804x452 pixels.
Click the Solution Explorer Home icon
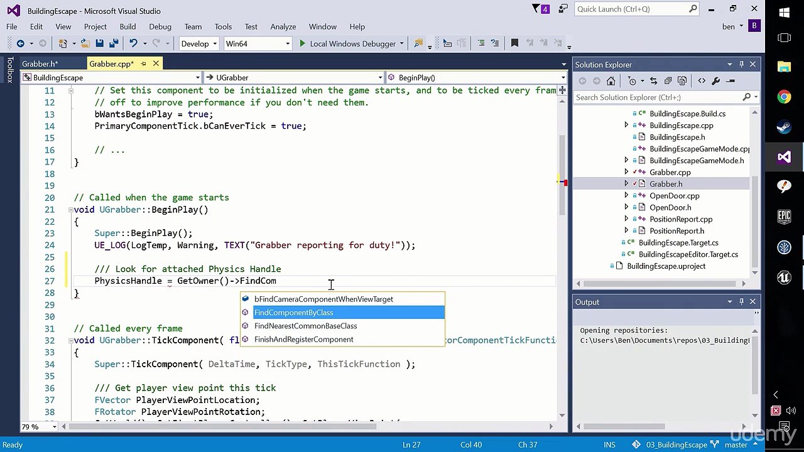tap(611, 81)
